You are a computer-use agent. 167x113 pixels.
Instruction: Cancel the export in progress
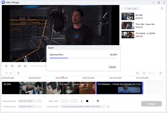click(x=112, y=67)
